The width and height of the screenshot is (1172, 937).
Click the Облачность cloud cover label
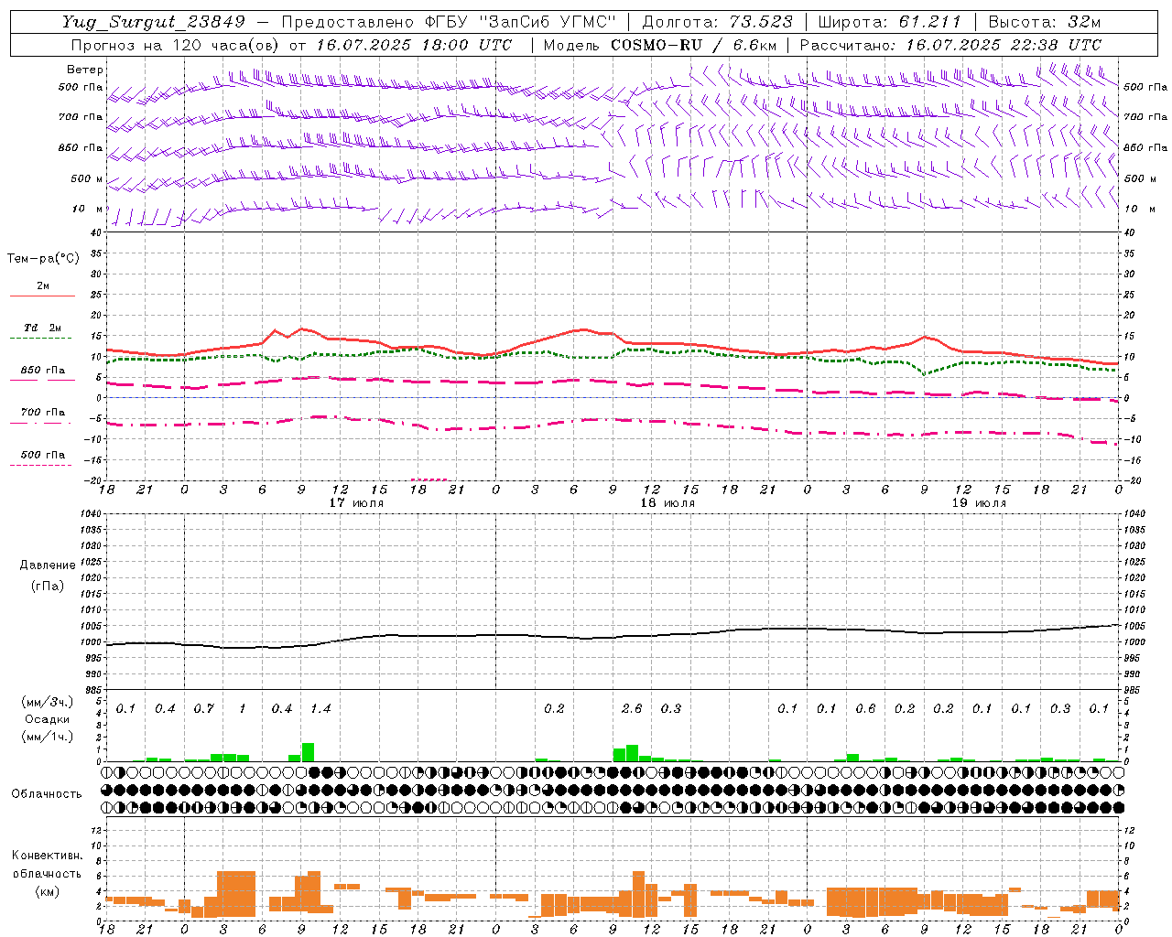[47, 794]
